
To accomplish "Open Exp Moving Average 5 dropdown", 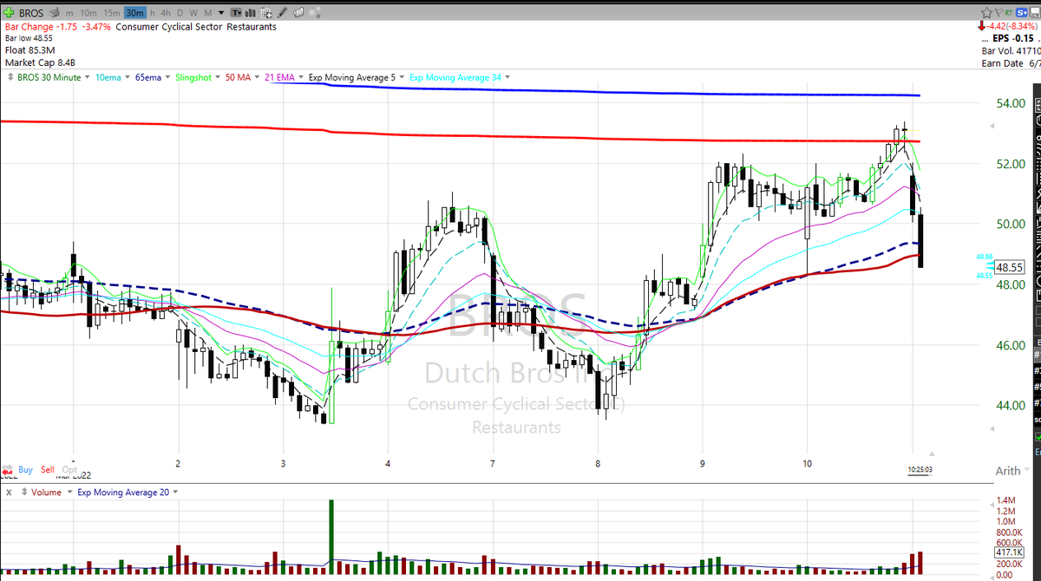I will [x=403, y=78].
